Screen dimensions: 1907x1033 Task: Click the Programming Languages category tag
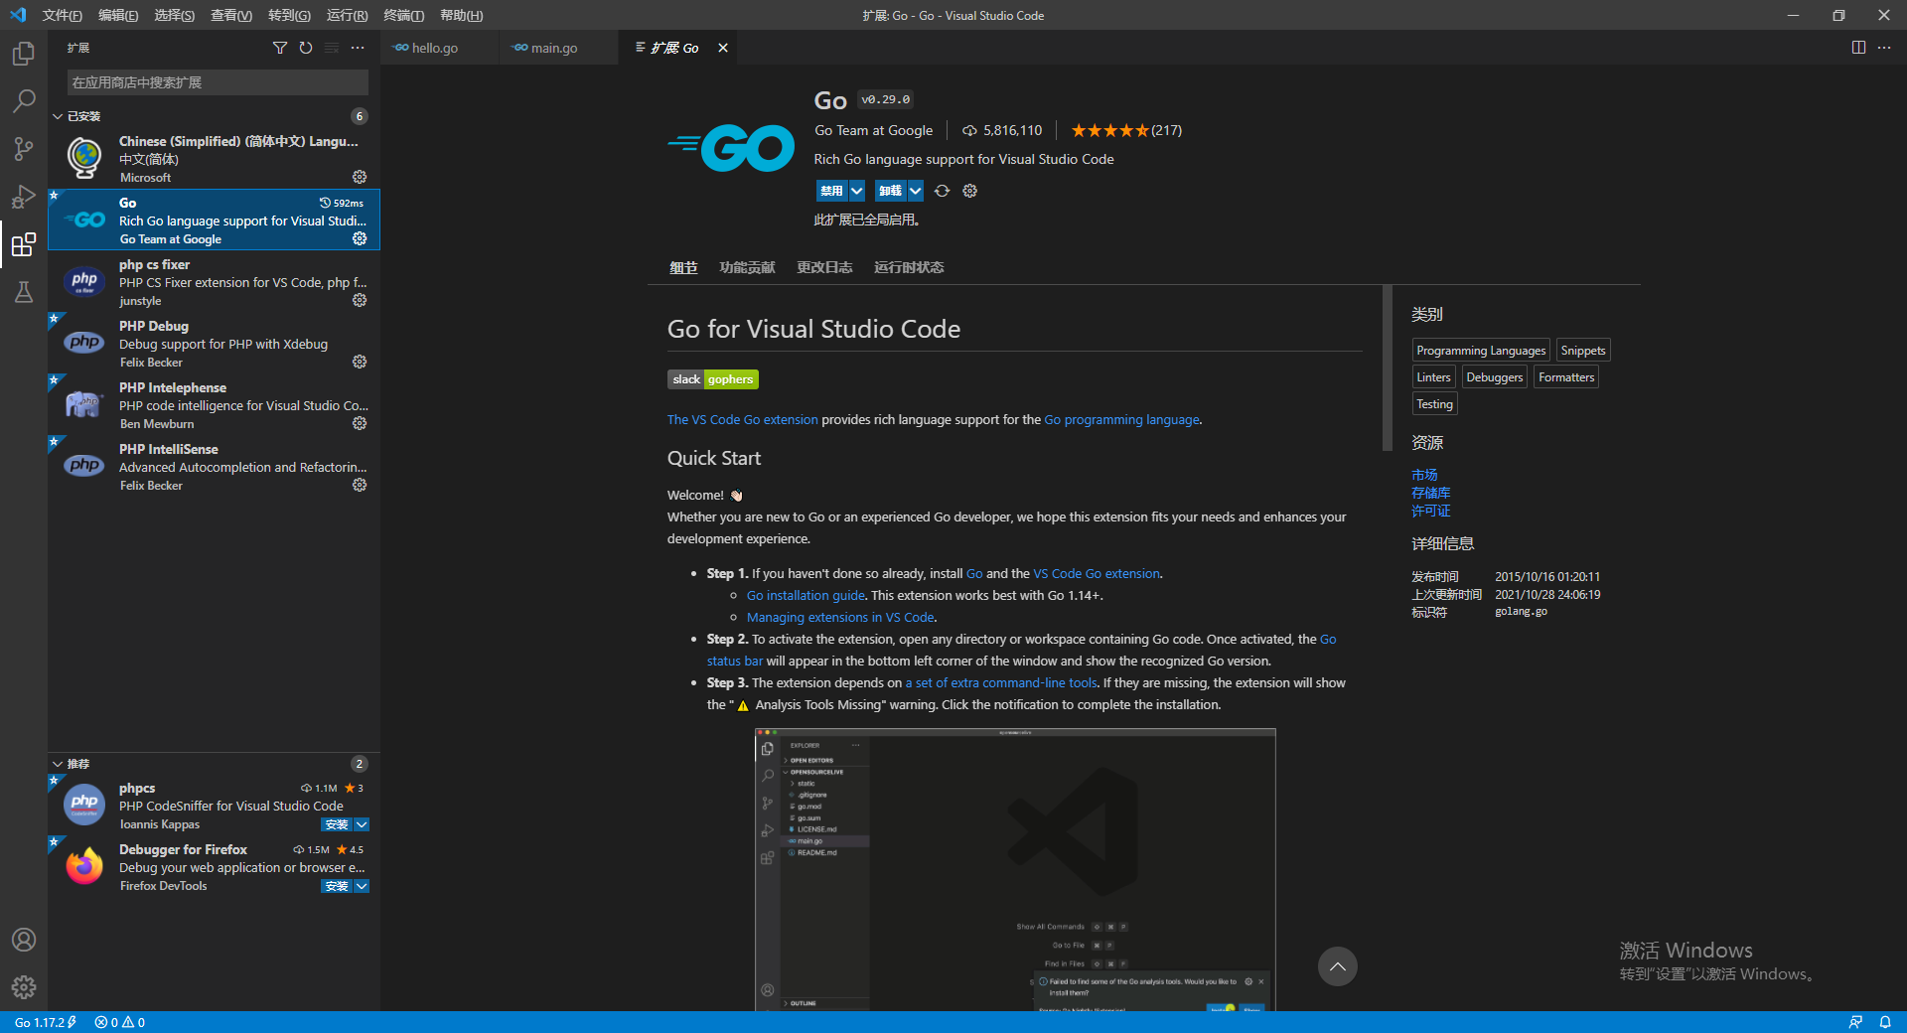point(1481,351)
